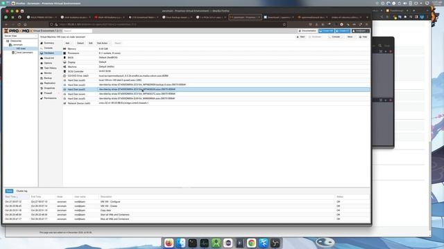Image resolution: width=444 pixels, height=249 pixels.
Task: Switch to the Download browser tab
Action: coord(279,17)
